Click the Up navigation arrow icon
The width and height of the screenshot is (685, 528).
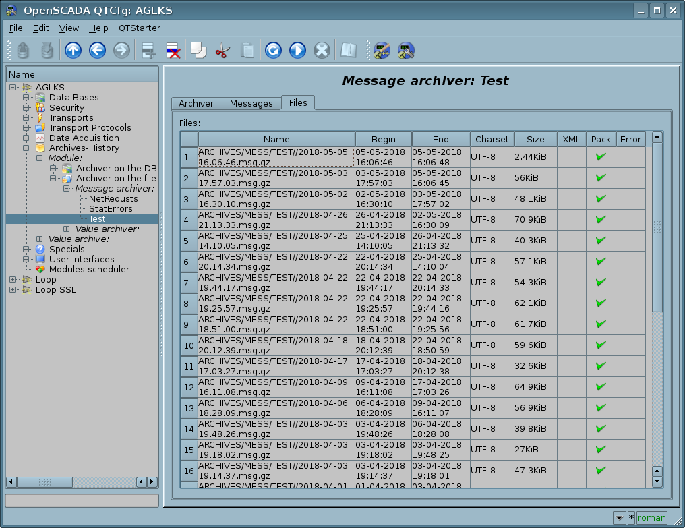point(73,50)
